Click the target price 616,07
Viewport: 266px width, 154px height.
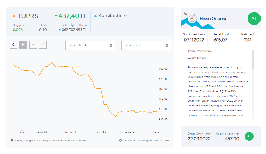pyautogui.click(x=221, y=40)
